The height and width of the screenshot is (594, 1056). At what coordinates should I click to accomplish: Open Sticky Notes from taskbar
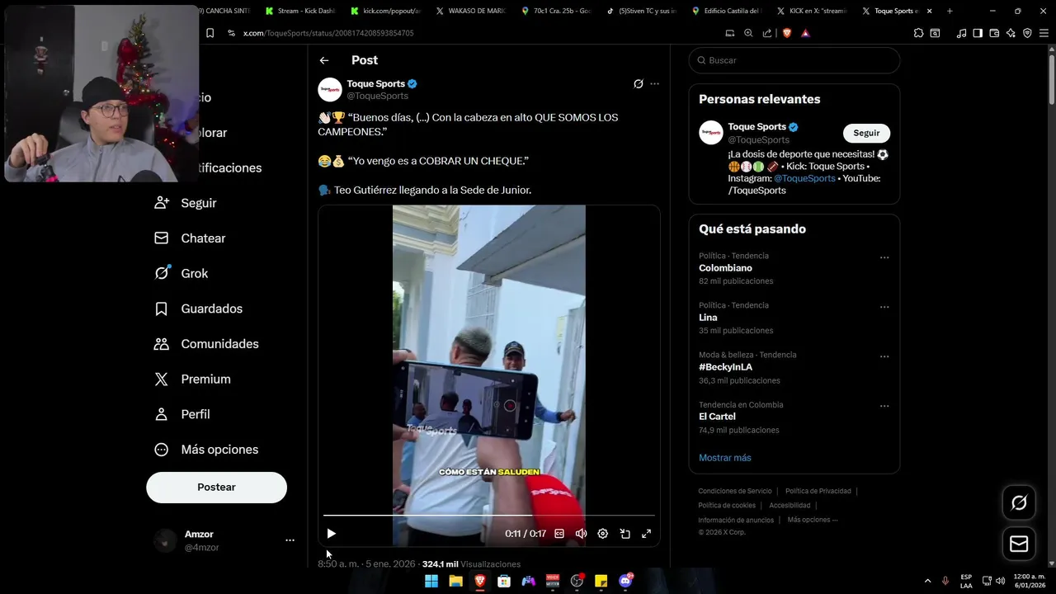601,581
